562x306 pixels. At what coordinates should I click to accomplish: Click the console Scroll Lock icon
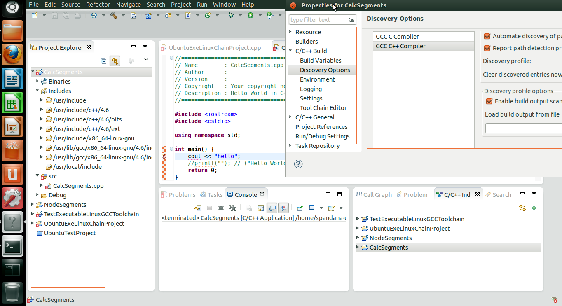pos(260,208)
